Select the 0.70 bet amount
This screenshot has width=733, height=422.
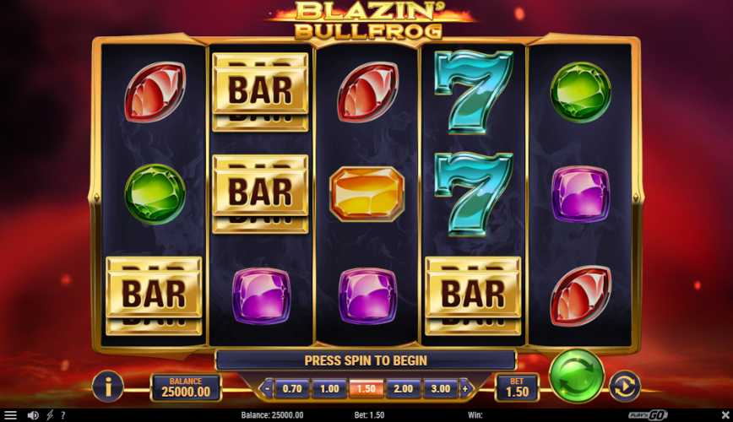click(292, 388)
